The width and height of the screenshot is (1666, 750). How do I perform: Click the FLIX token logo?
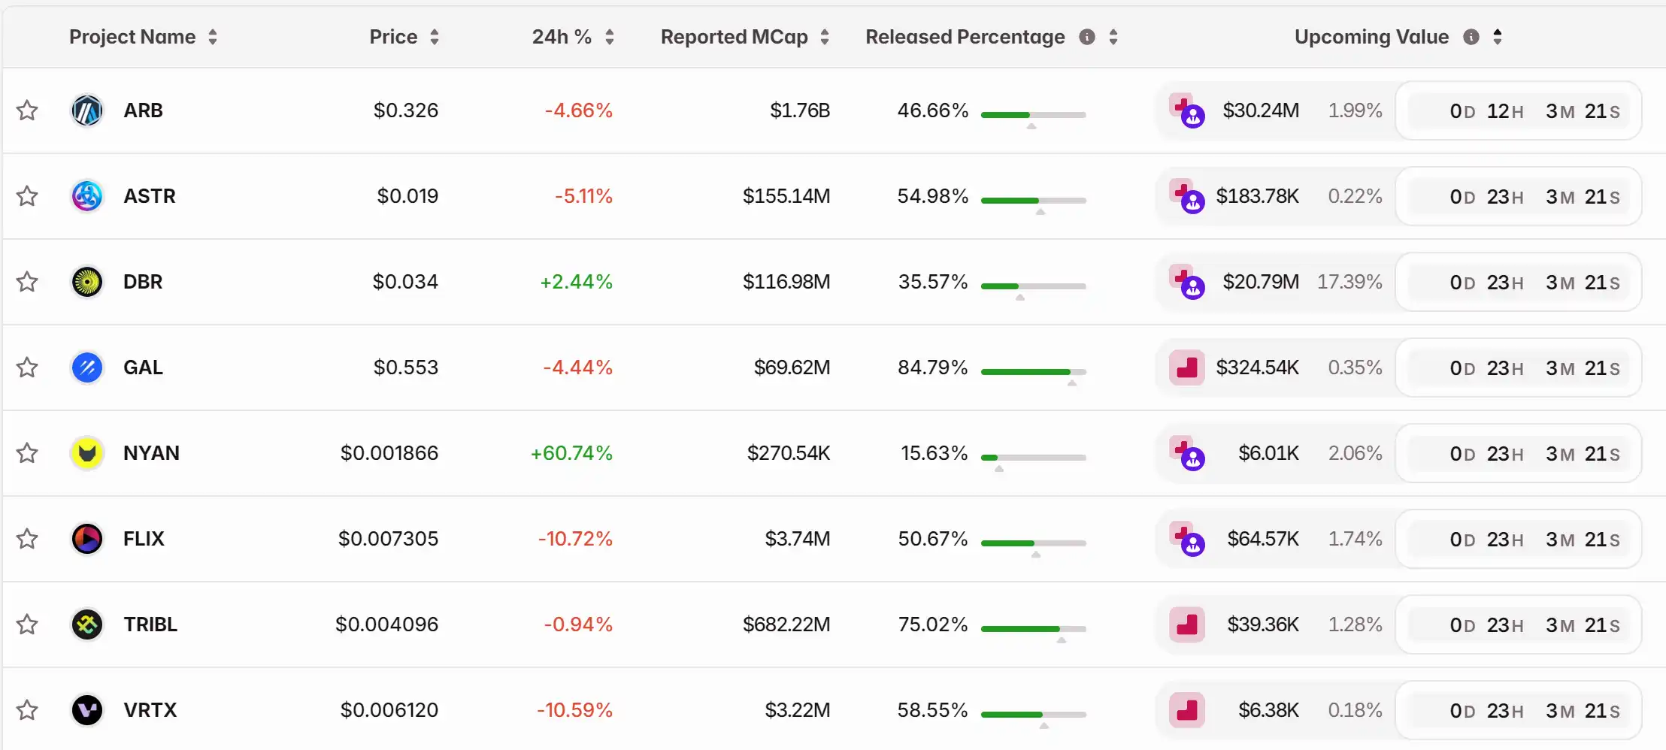(87, 539)
